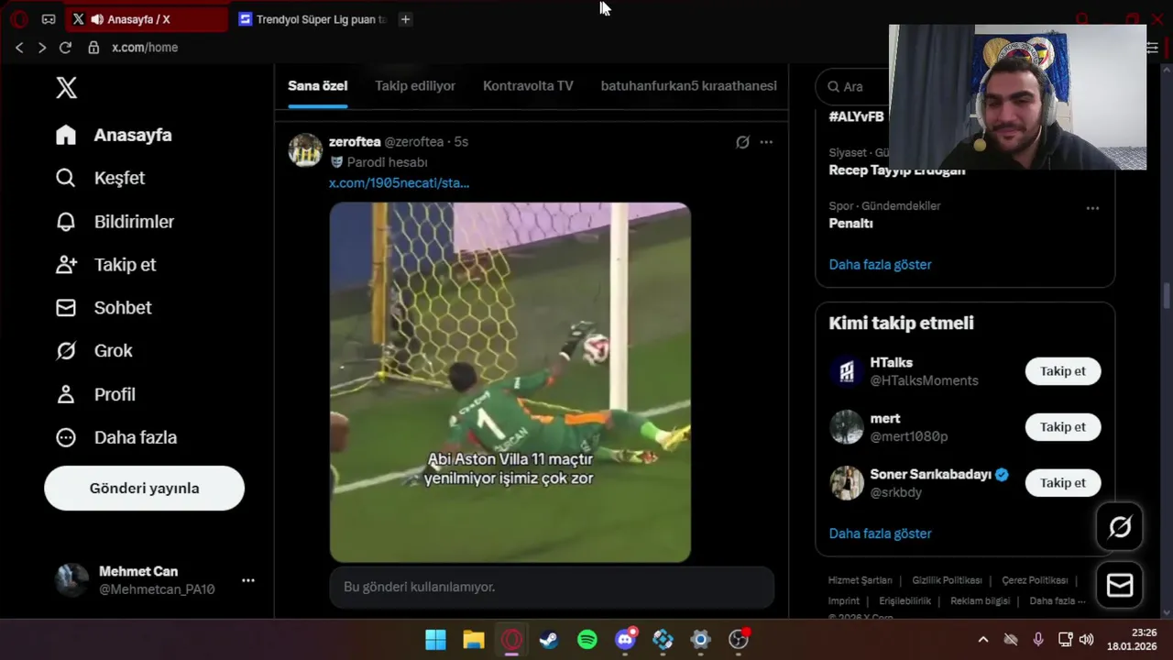Image resolution: width=1173 pixels, height=660 pixels.
Task: Open floating Grok button
Action: coord(1120,527)
